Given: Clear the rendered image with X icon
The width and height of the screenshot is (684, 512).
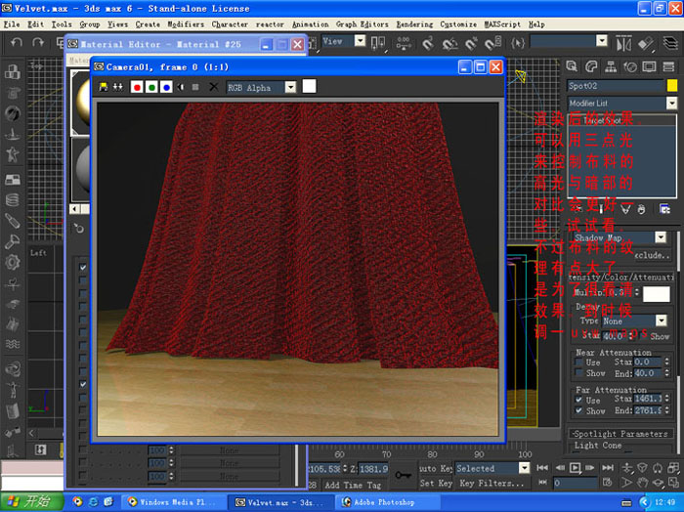Looking at the screenshot, I should point(213,87).
